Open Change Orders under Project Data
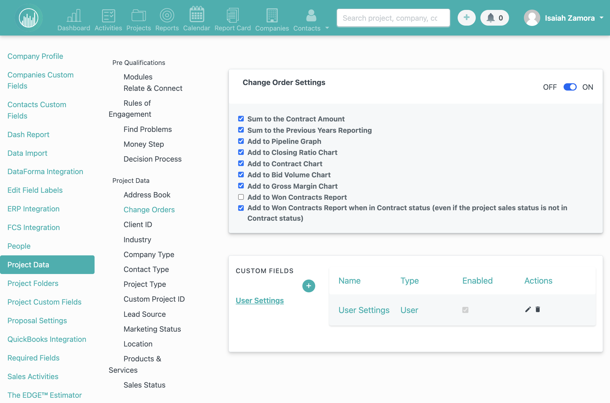The width and height of the screenshot is (610, 403). [149, 210]
